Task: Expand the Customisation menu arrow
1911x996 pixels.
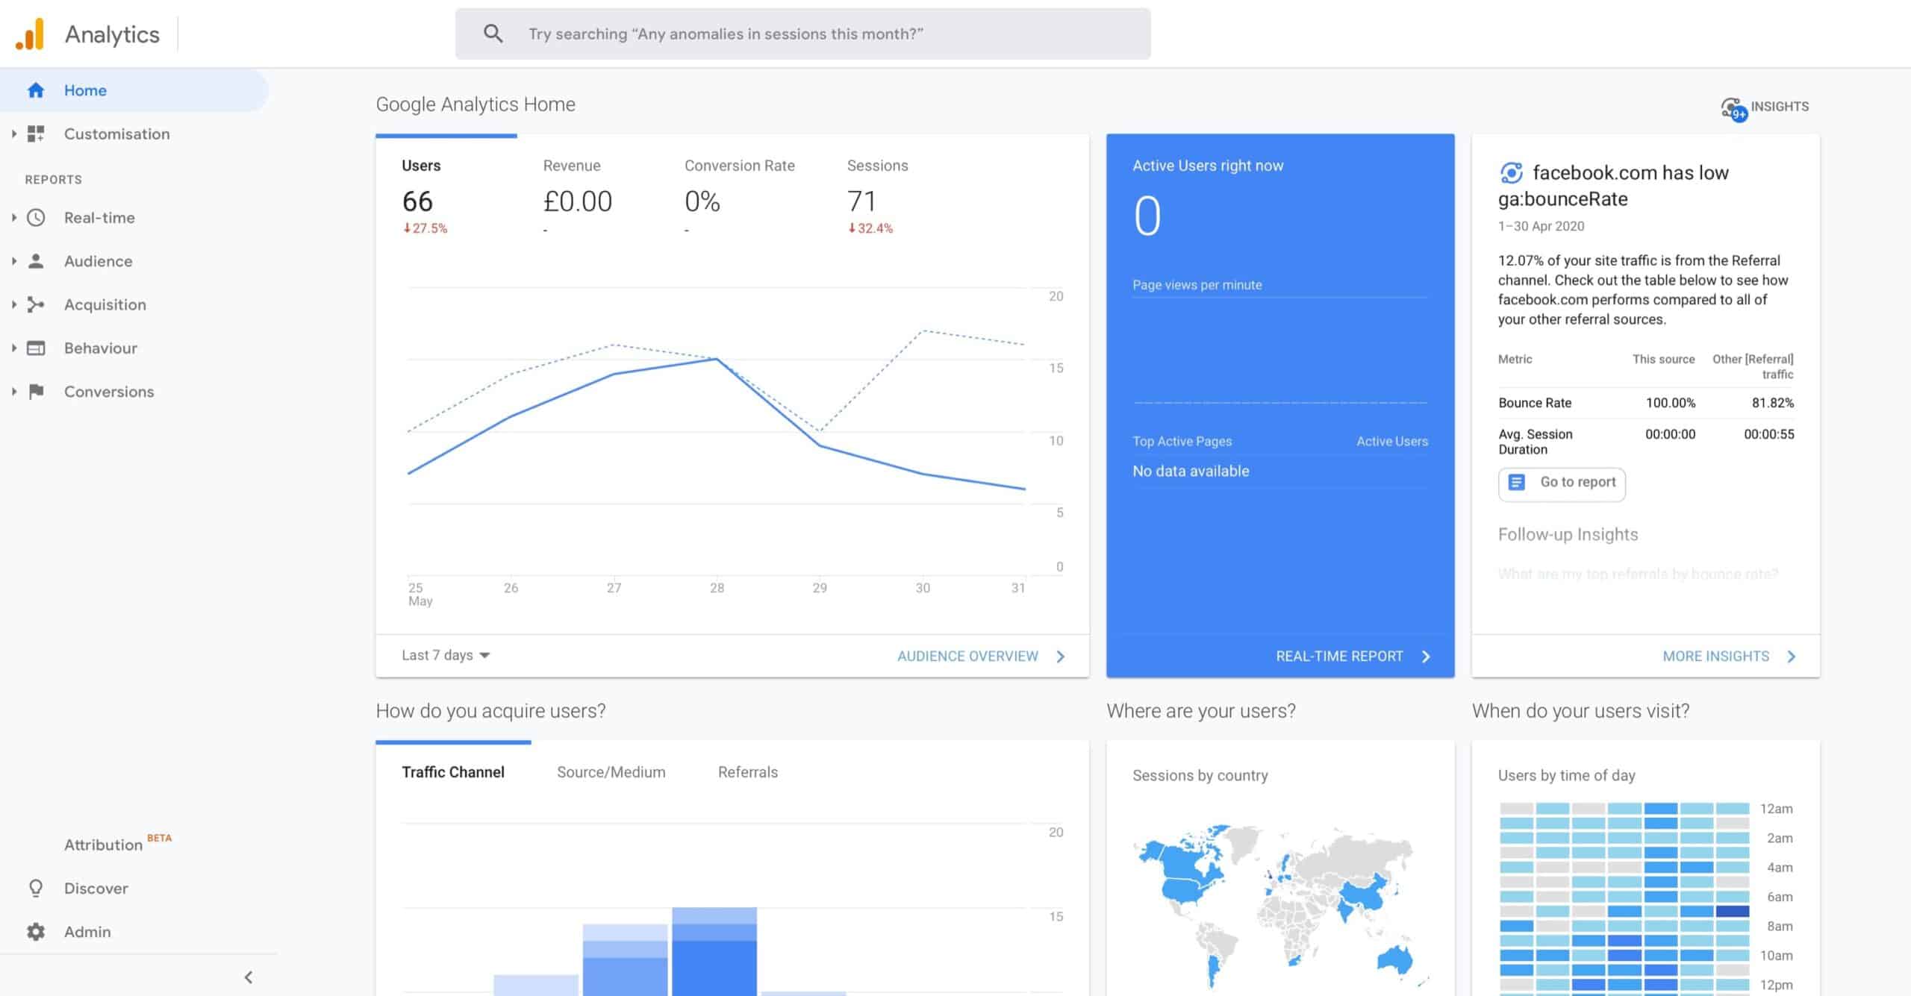Action: point(13,134)
